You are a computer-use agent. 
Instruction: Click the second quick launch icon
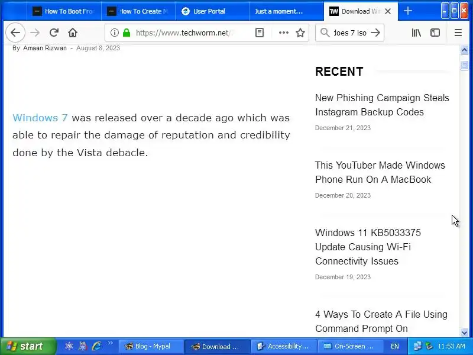point(83,346)
